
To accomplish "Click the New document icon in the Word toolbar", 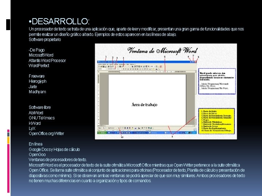I will click(99, 66).
